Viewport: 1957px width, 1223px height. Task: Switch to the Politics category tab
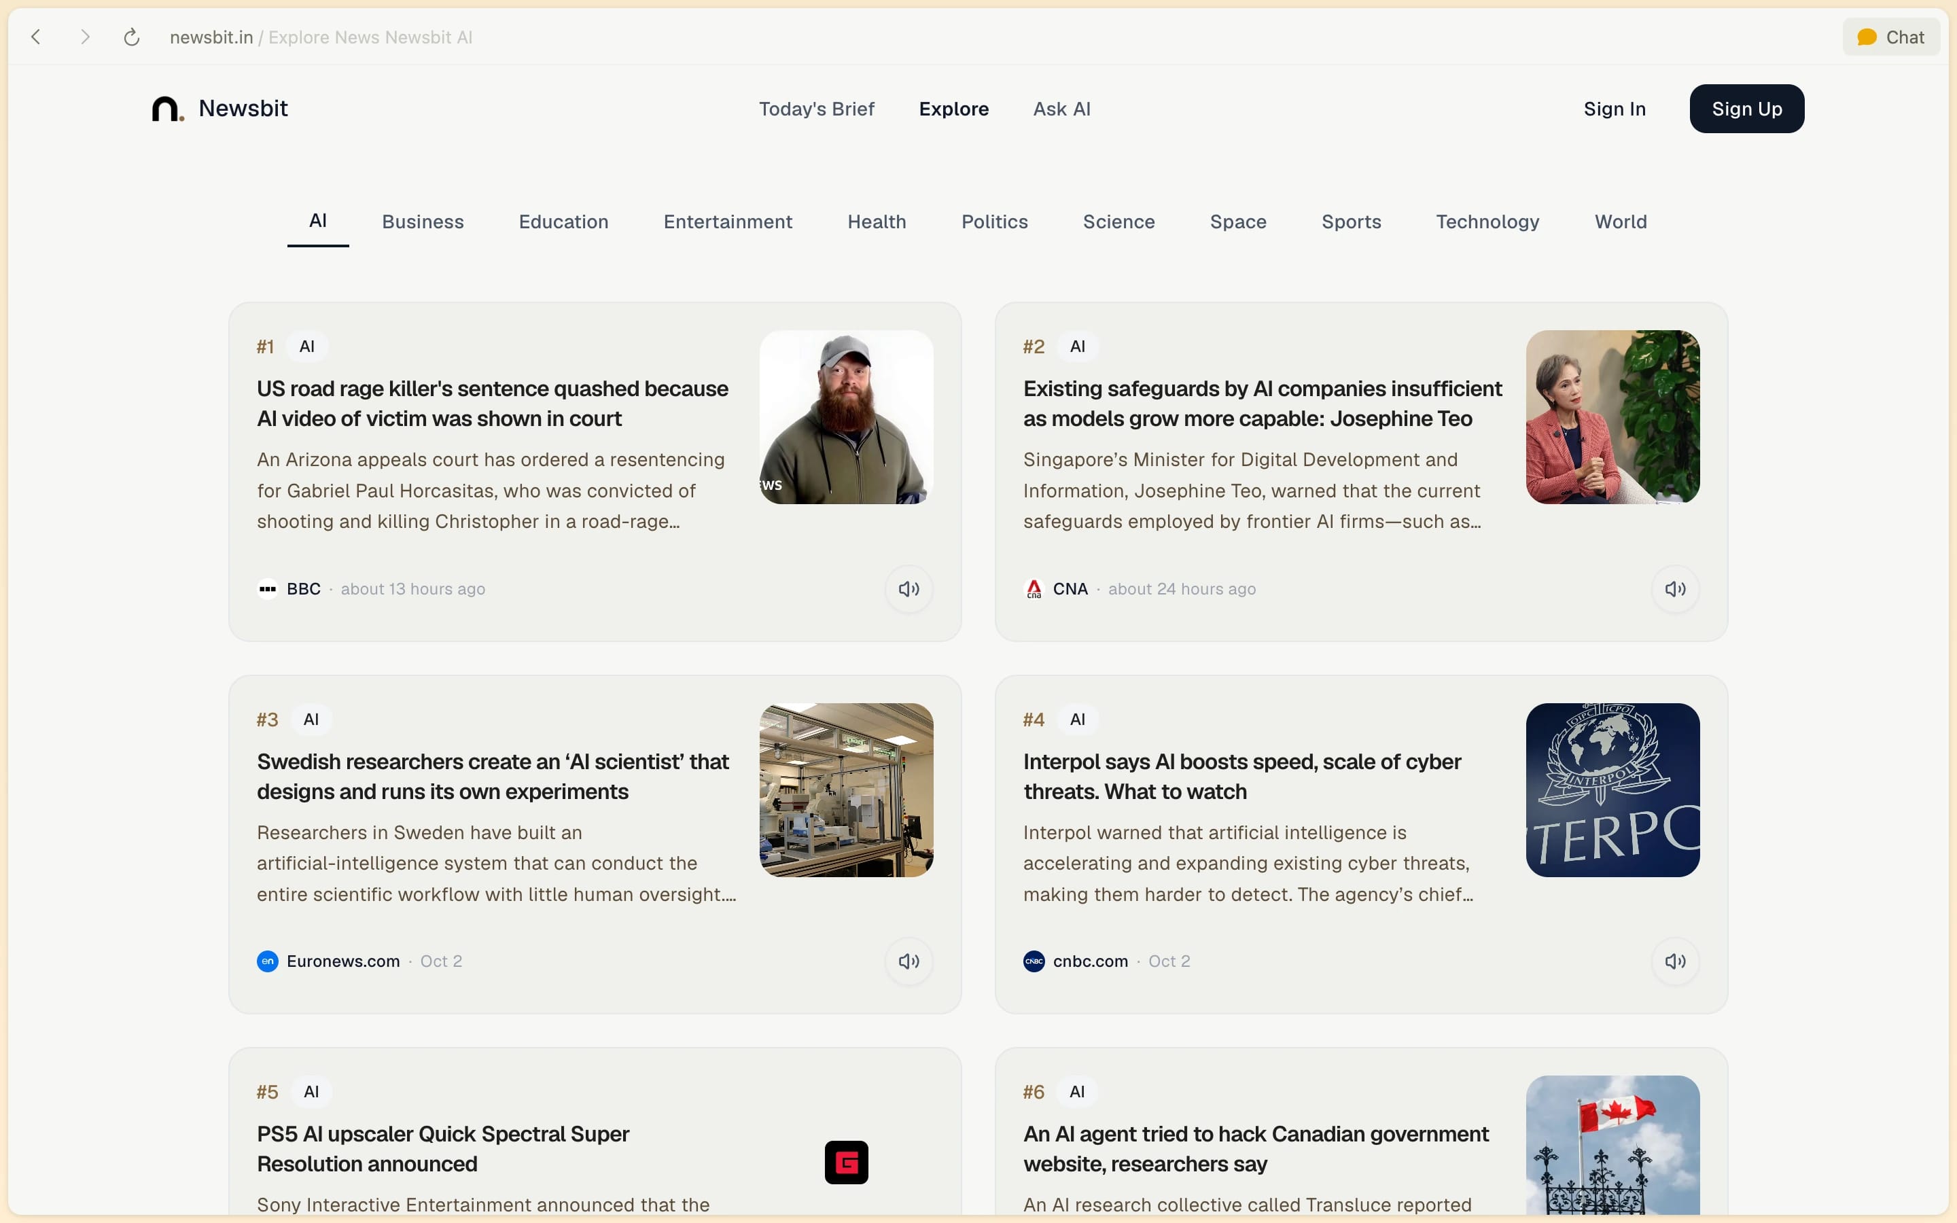click(995, 221)
